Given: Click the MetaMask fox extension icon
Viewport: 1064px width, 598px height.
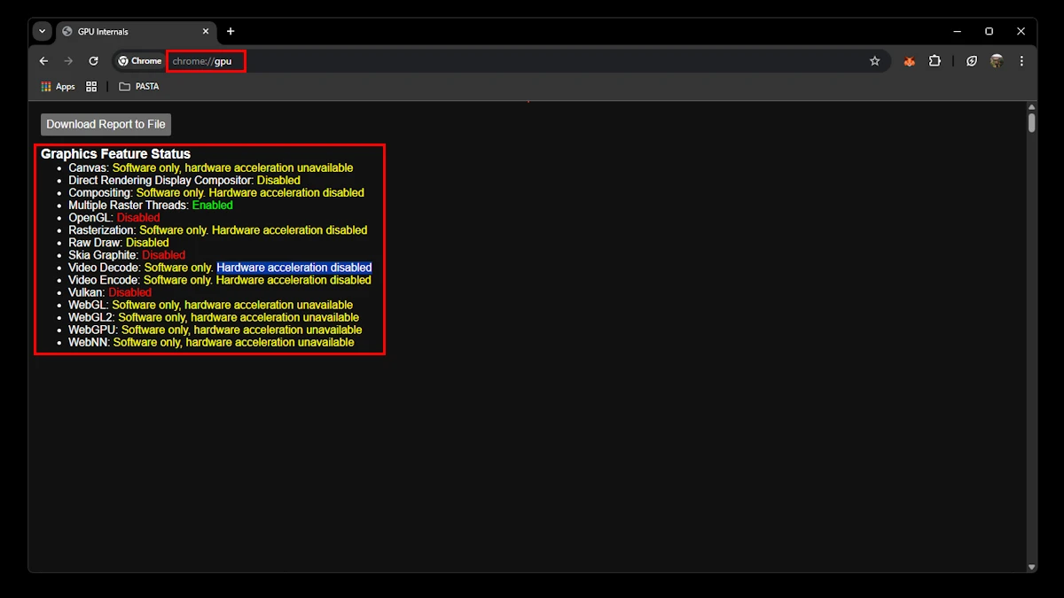Looking at the screenshot, I should (909, 61).
